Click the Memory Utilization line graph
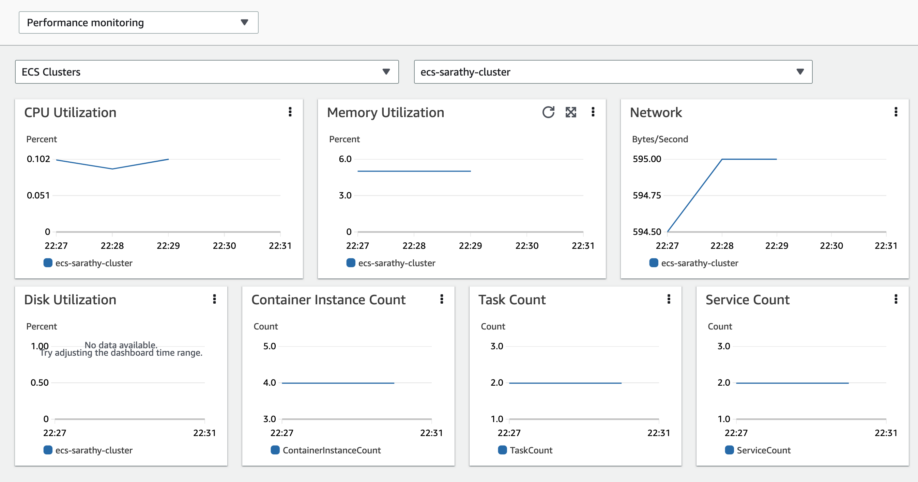This screenshot has height=482, width=918. point(414,171)
